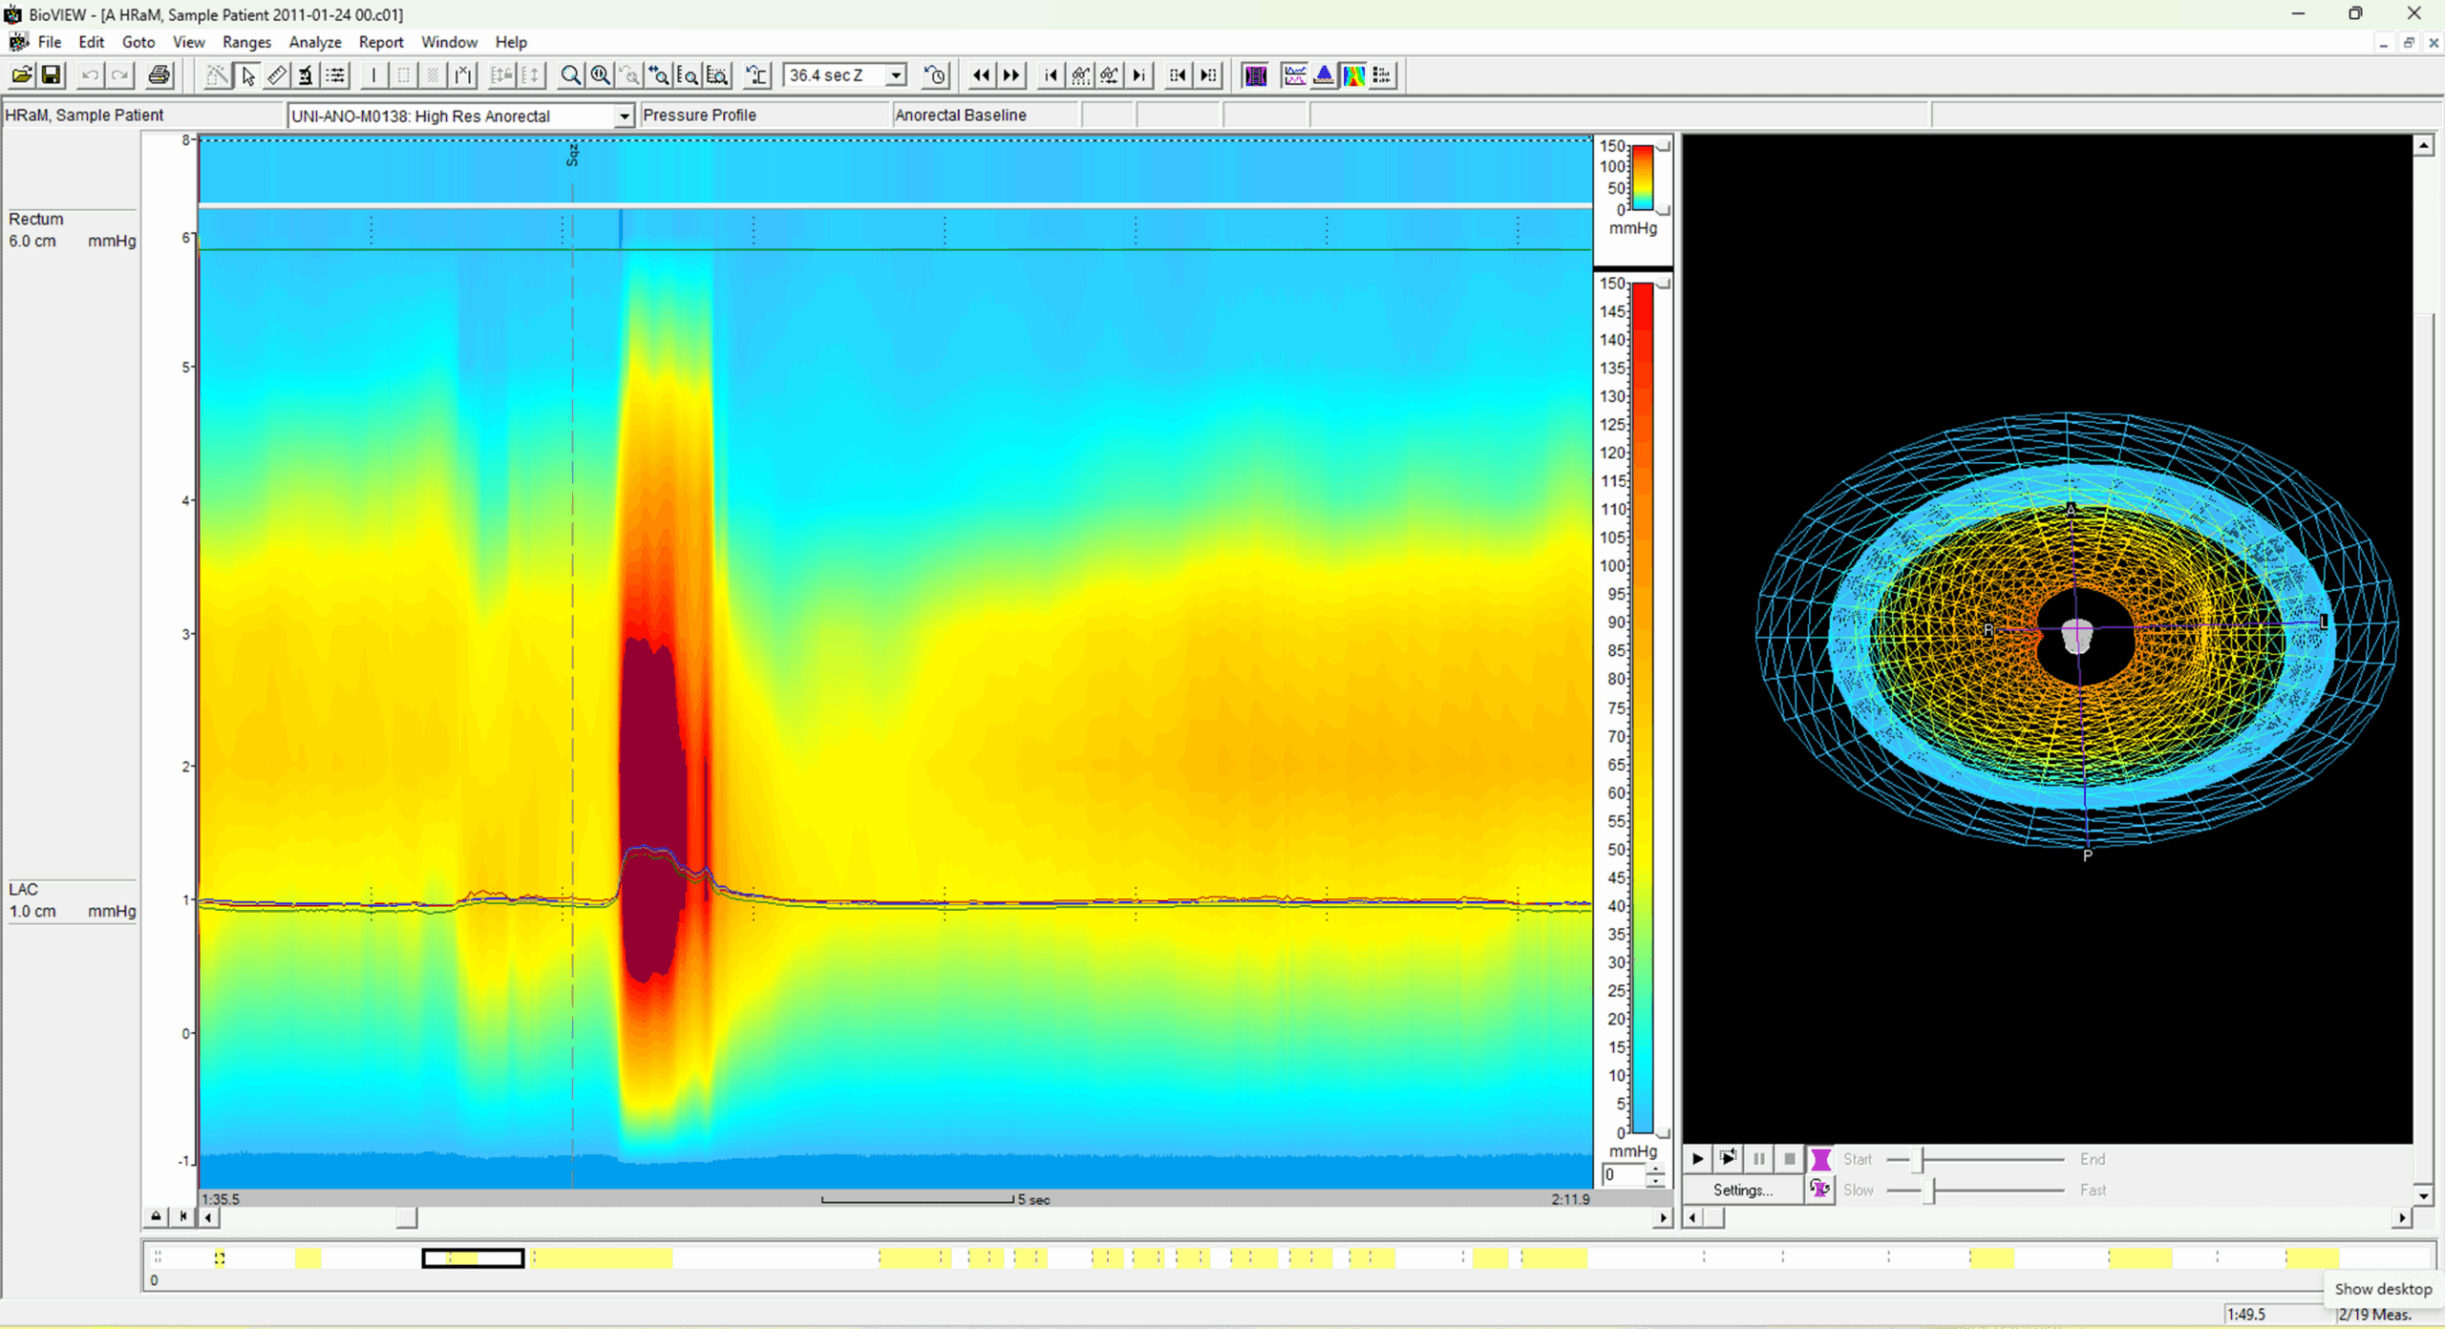
Task: Select the arrow pointer tool
Action: click(x=248, y=75)
